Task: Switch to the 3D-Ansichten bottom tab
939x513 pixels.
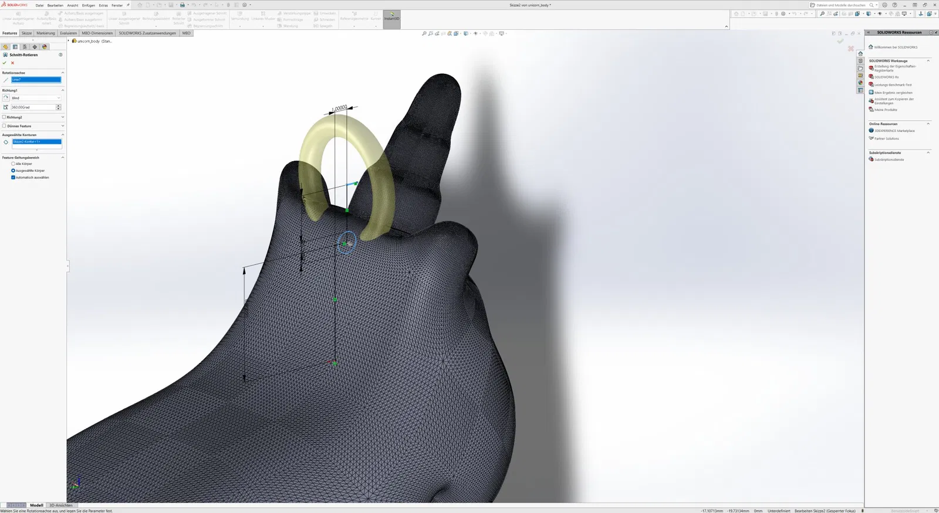Action: [x=61, y=505]
